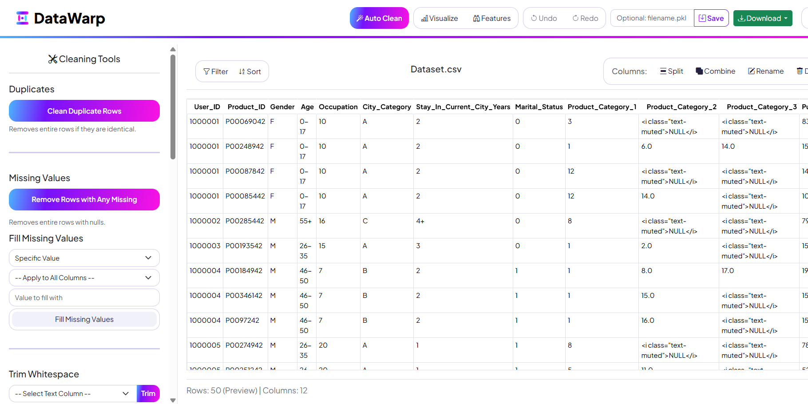The height and width of the screenshot is (404, 808).
Task: Open the Specific Value fill method dropdown
Action: point(84,258)
